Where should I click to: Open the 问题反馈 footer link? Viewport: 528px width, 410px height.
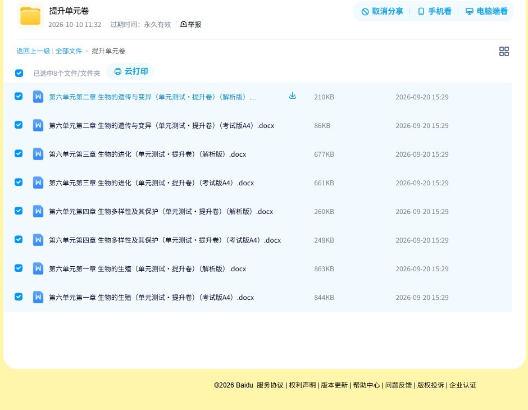coord(398,385)
